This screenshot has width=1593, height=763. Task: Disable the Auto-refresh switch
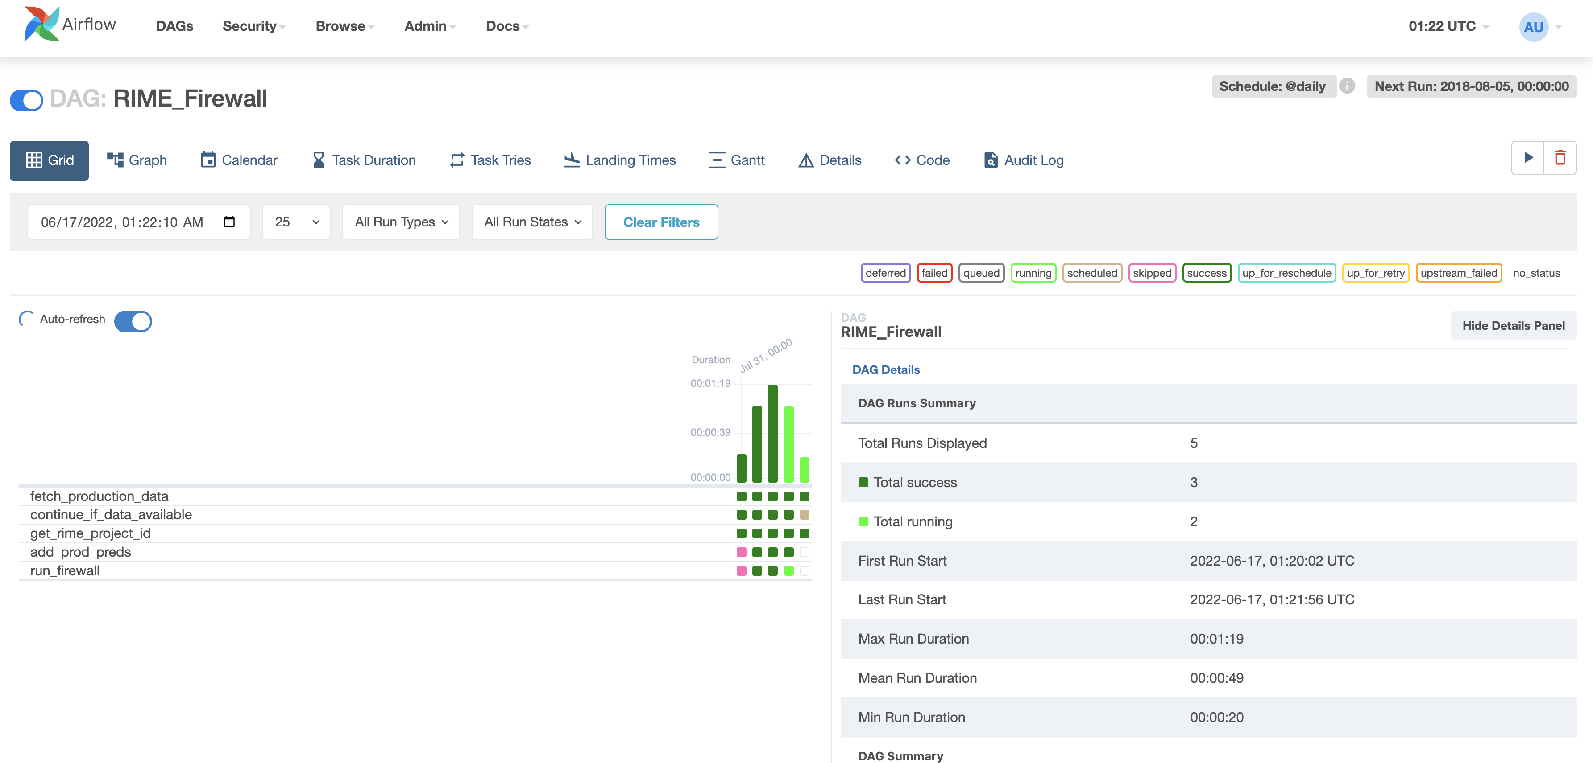[133, 320]
